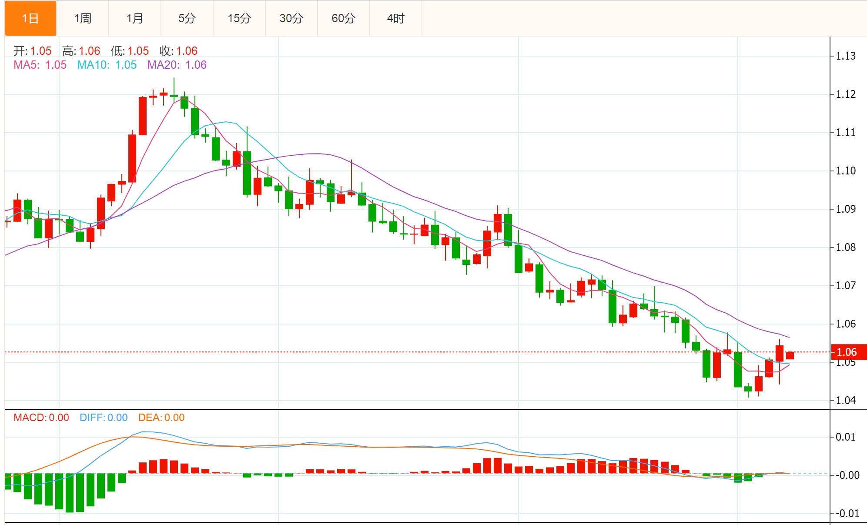Click the DIFF value label
This screenshot has height=525, width=867.
coord(104,418)
